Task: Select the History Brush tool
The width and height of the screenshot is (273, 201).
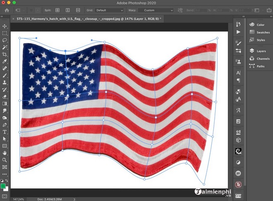Action: coord(5,90)
